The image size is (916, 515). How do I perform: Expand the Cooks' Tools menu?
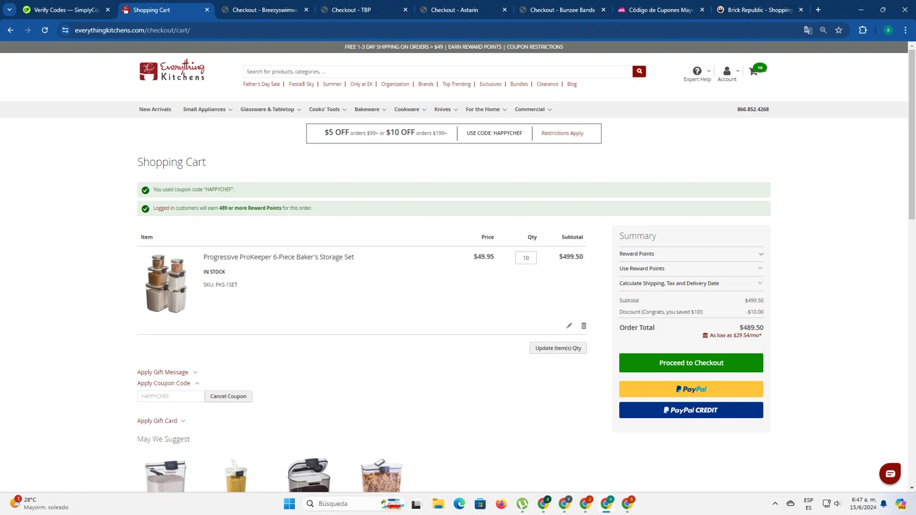[328, 109]
